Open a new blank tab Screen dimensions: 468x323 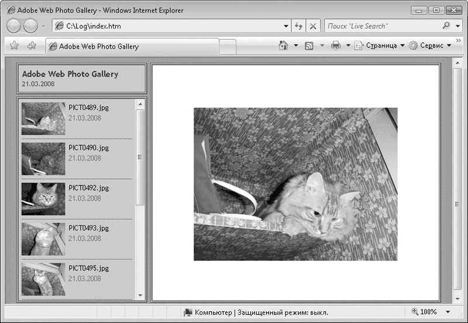point(228,47)
